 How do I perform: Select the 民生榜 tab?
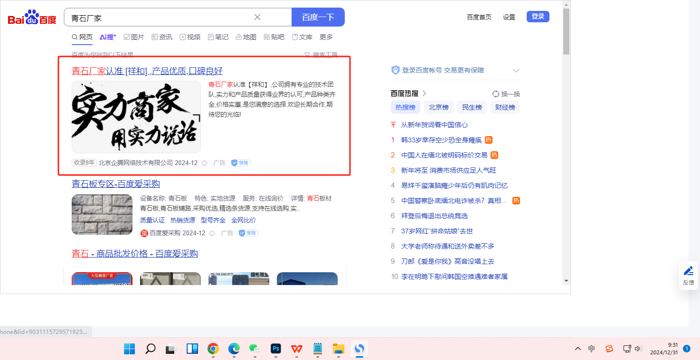[x=472, y=107]
